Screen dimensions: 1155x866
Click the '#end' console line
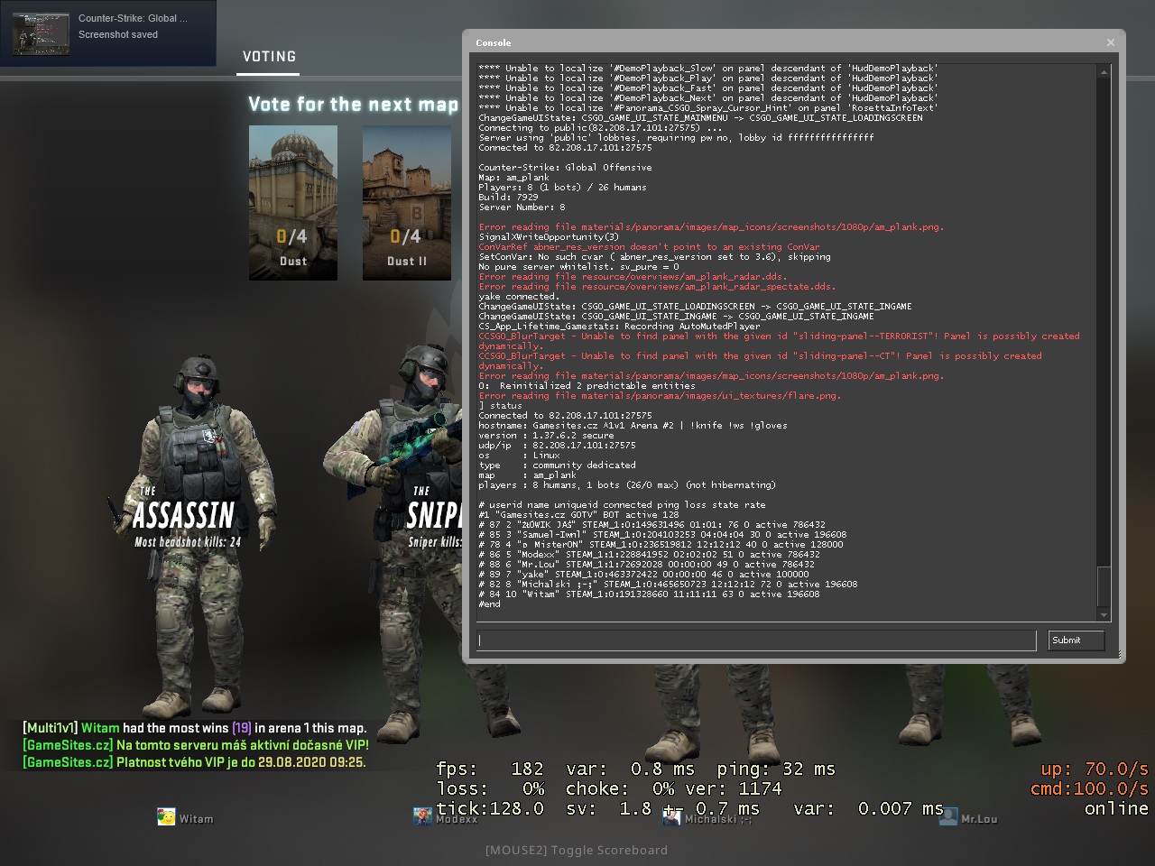point(489,604)
